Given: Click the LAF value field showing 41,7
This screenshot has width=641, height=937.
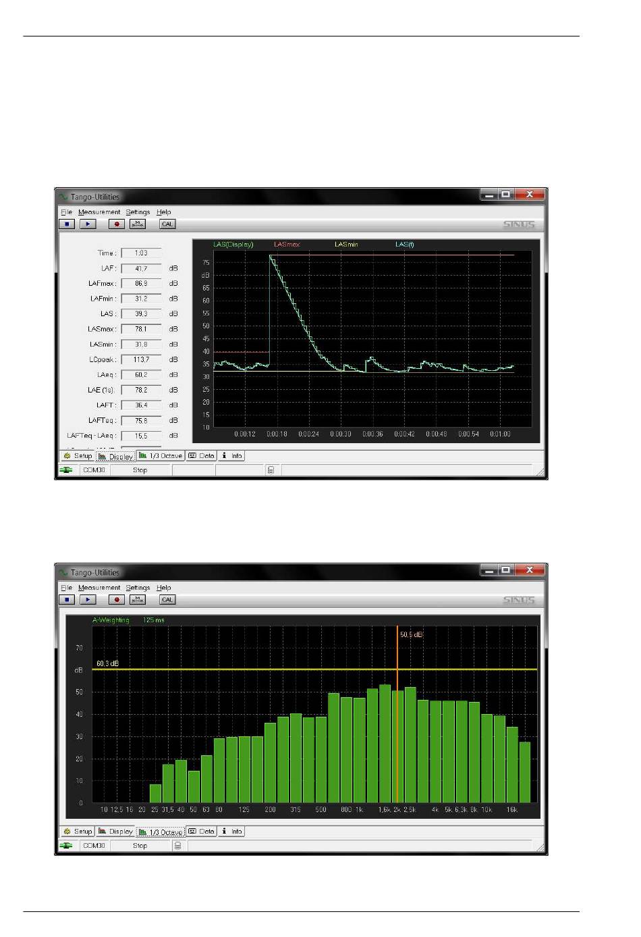Looking at the screenshot, I should click(141, 268).
